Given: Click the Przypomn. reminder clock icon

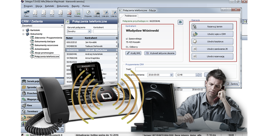Looking at the screenshot, I should (x=88, y=14).
